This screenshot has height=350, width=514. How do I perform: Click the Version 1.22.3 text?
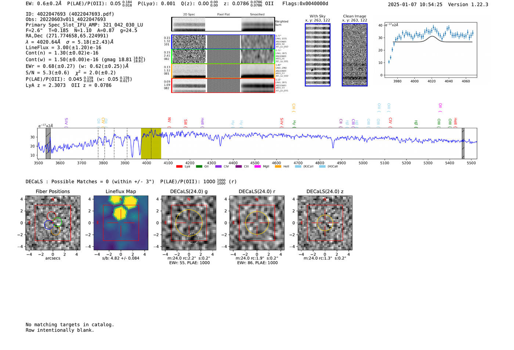[x=468, y=4]
